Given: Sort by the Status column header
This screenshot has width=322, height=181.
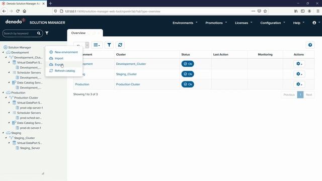Looking at the screenshot, I should [186, 54].
